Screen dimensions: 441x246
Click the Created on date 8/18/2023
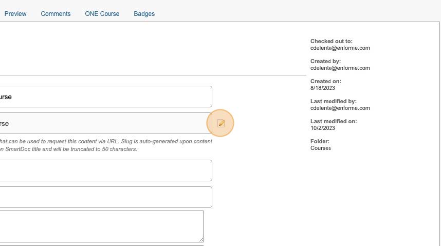pos(323,88)
